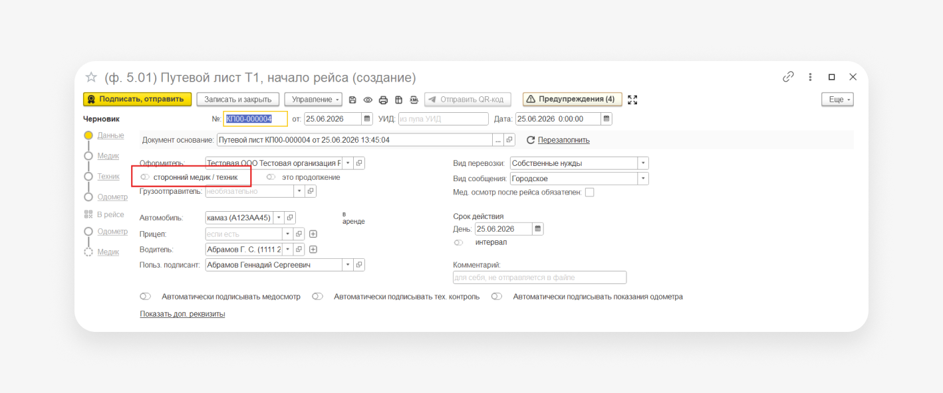The height and width of the screenshot is (393, 943).
Task: Click 'Отправить QR-код' button
Action: (x=468, y=100)
